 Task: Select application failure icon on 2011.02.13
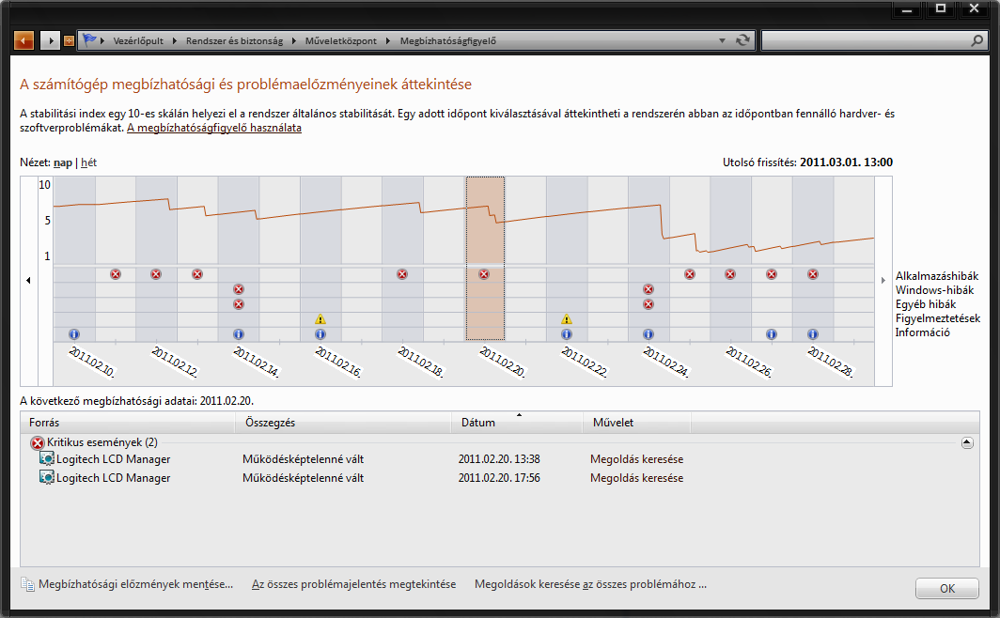(x=197, y=274)
